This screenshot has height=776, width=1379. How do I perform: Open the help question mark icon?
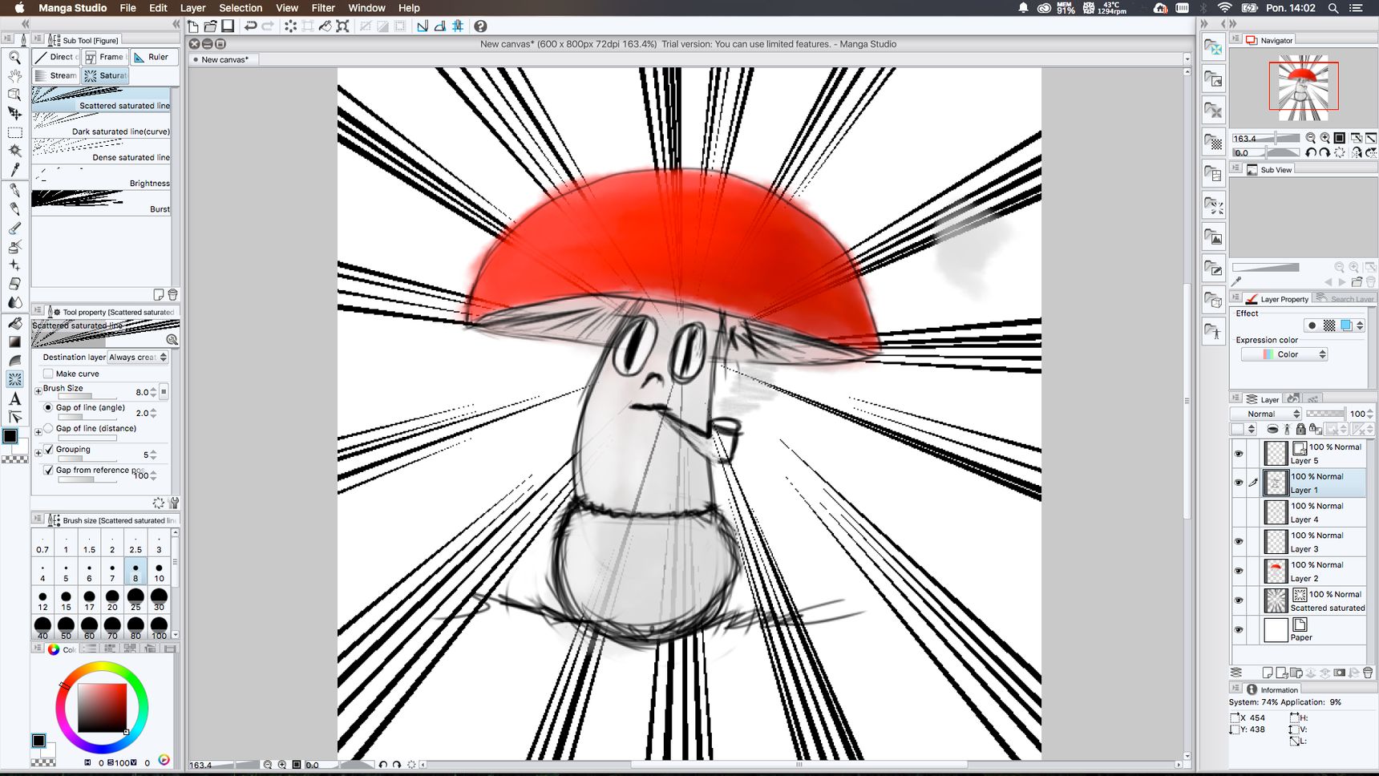tap(480, 26)
